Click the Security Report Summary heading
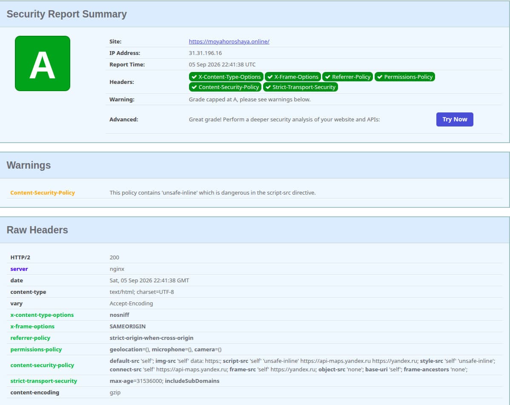Screen dimensions: 510x405 click(67, 14)
